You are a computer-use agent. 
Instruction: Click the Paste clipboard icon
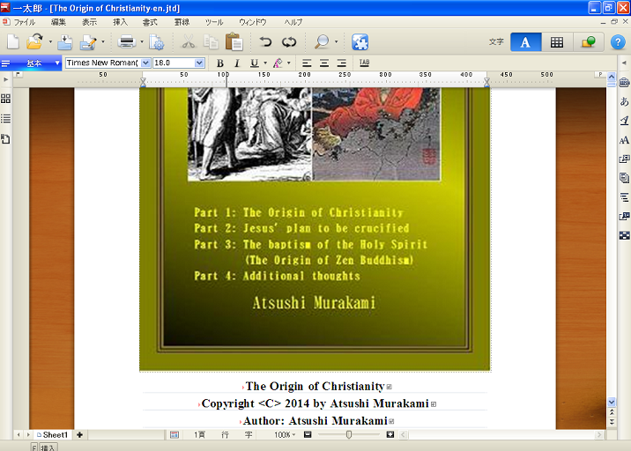pos(234,41)
